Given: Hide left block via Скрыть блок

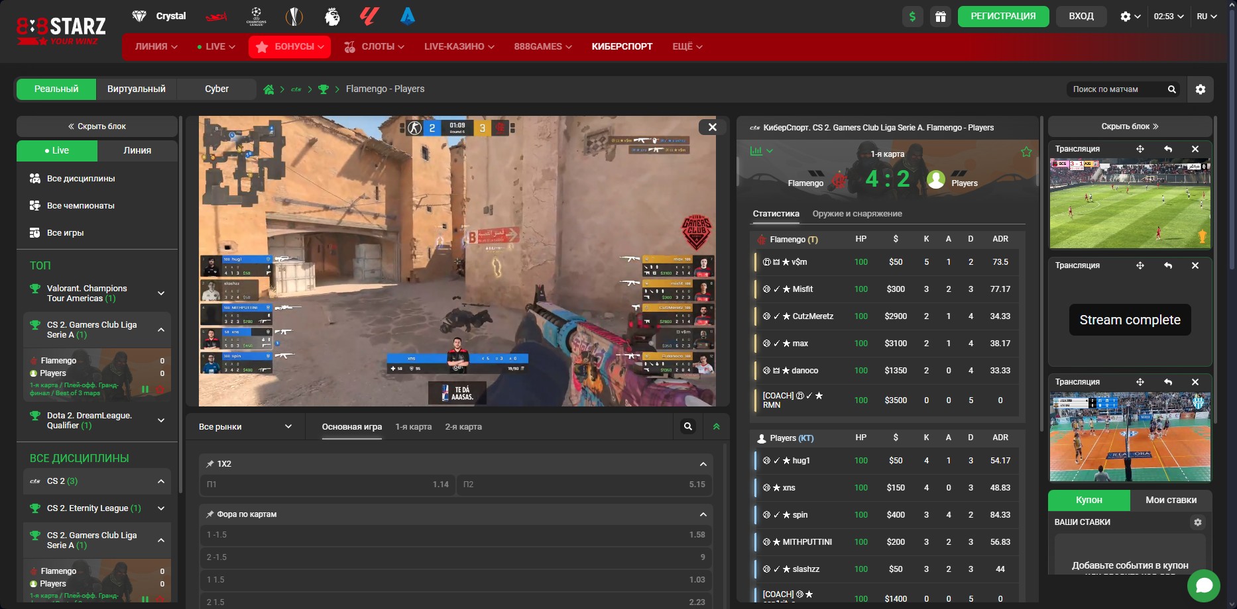Looking at the screenshot, I should (x=97, y=126).
